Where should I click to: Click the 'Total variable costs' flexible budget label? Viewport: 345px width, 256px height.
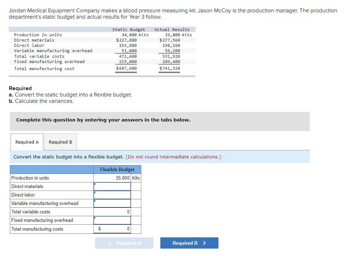(31, 212)
